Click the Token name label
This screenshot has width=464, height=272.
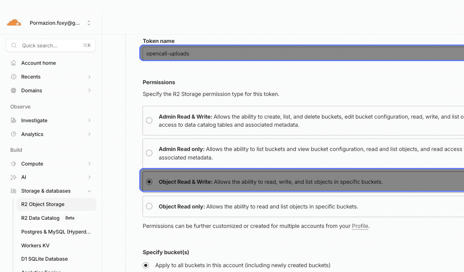pos(159,41)
